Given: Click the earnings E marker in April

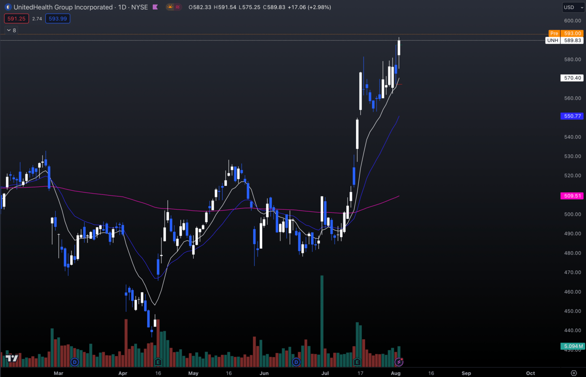Looking at the screenshot, I should pyautogui.click(x=158, y=362).
